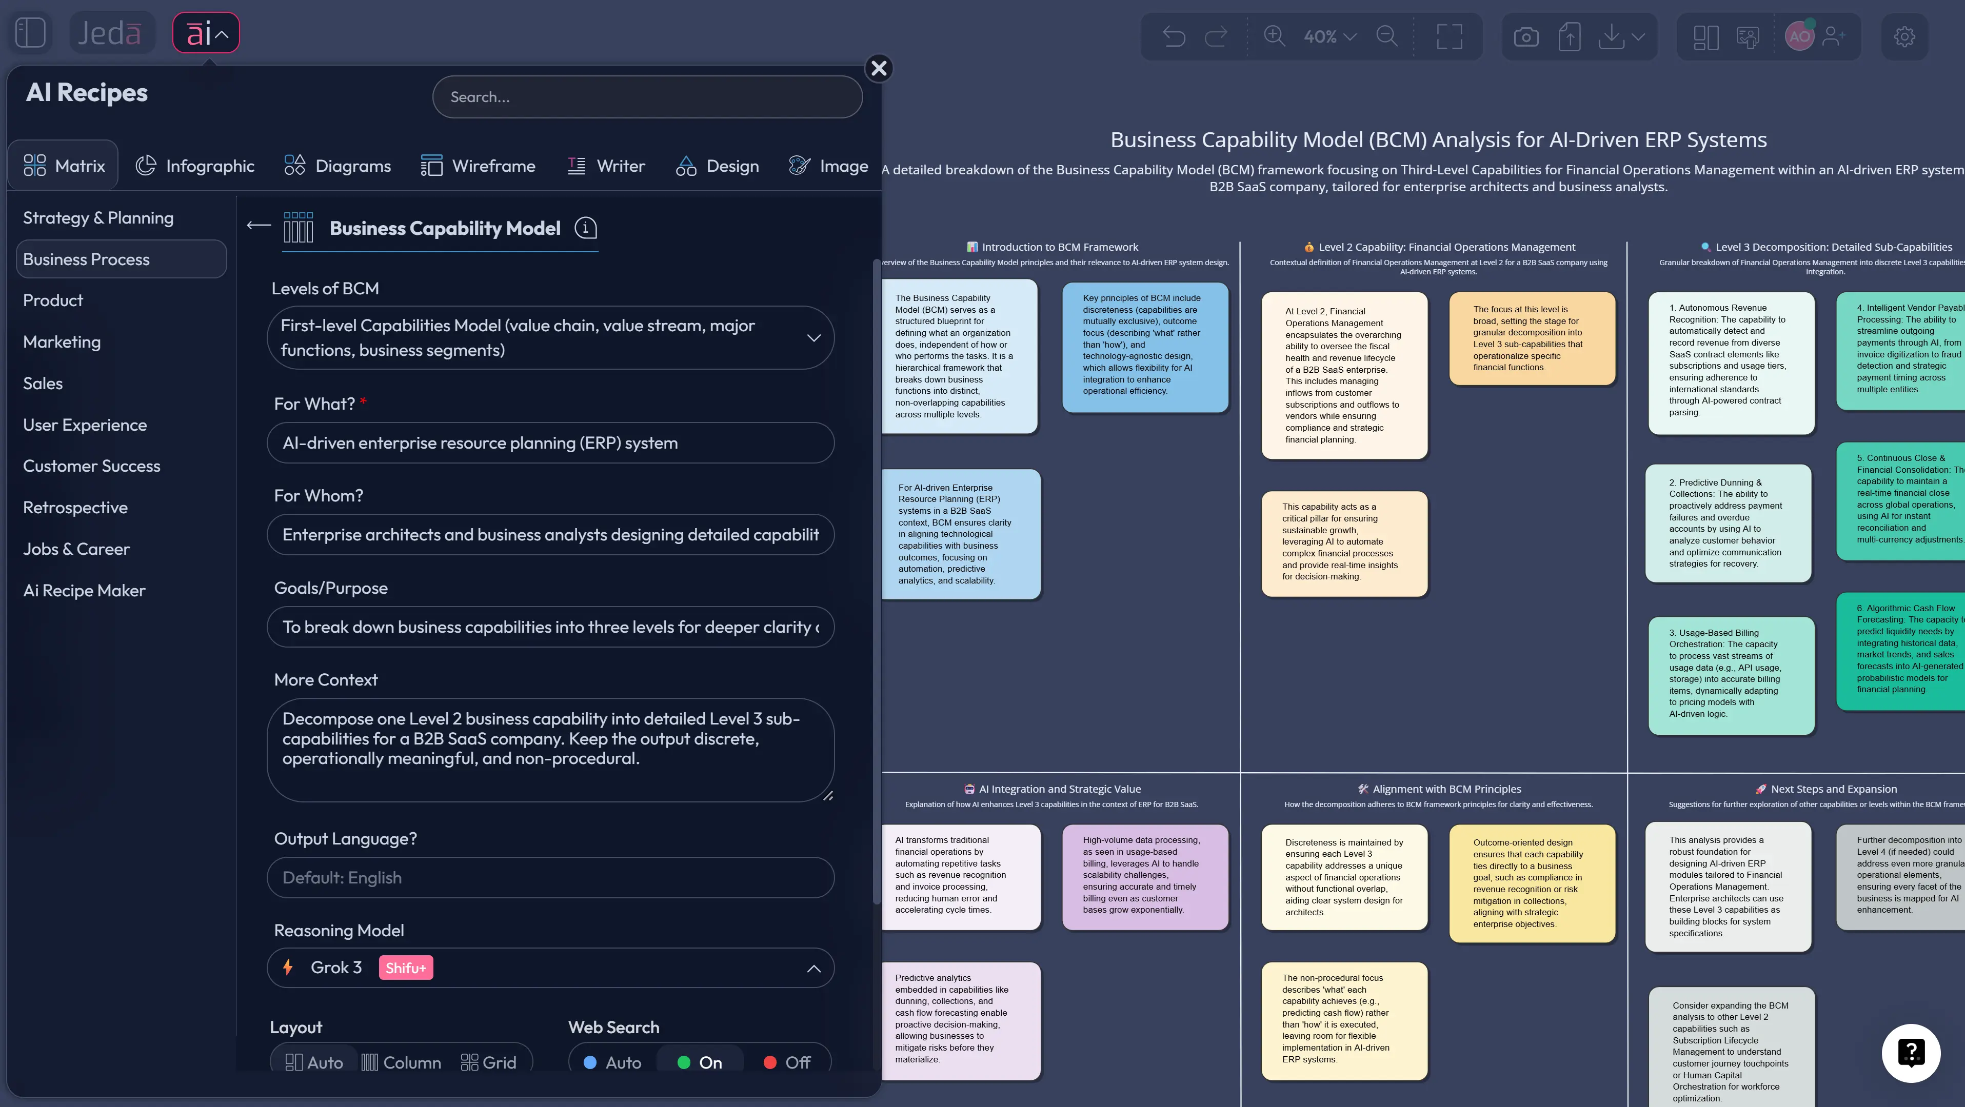Screen dimensions: 1965x1107
Task: Click the file upload icon
Action: [1569, 36]
